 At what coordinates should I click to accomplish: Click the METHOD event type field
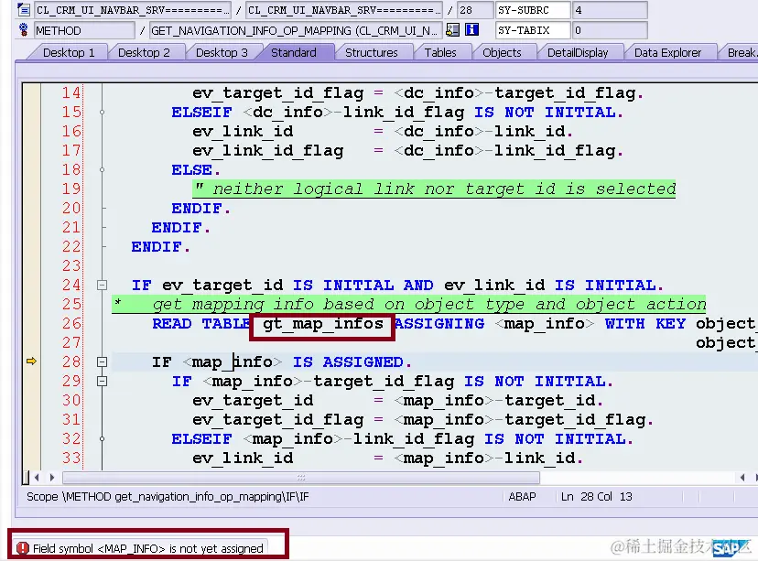(x=84, y=30)
